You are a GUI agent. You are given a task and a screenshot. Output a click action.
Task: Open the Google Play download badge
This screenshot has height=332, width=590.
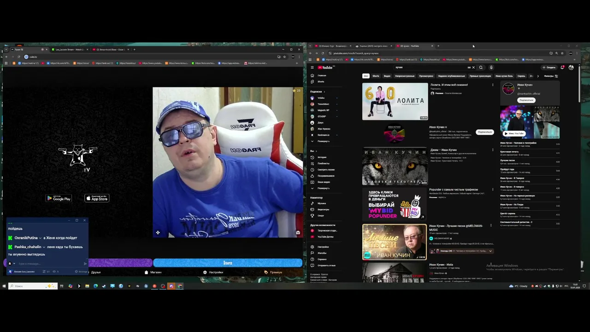[59, 198]
